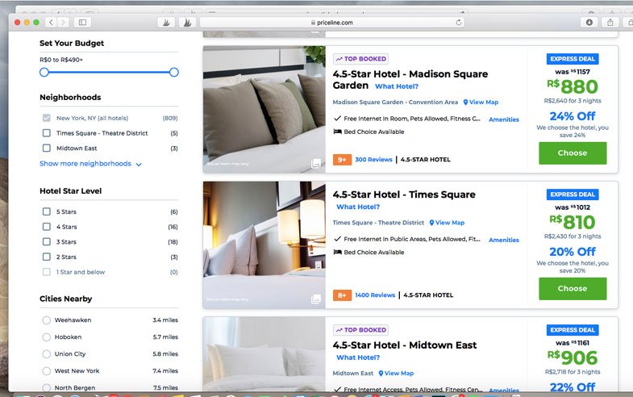The image size is (633, 397).
Task: Click the 9+ rating badge
Action: 342,160
